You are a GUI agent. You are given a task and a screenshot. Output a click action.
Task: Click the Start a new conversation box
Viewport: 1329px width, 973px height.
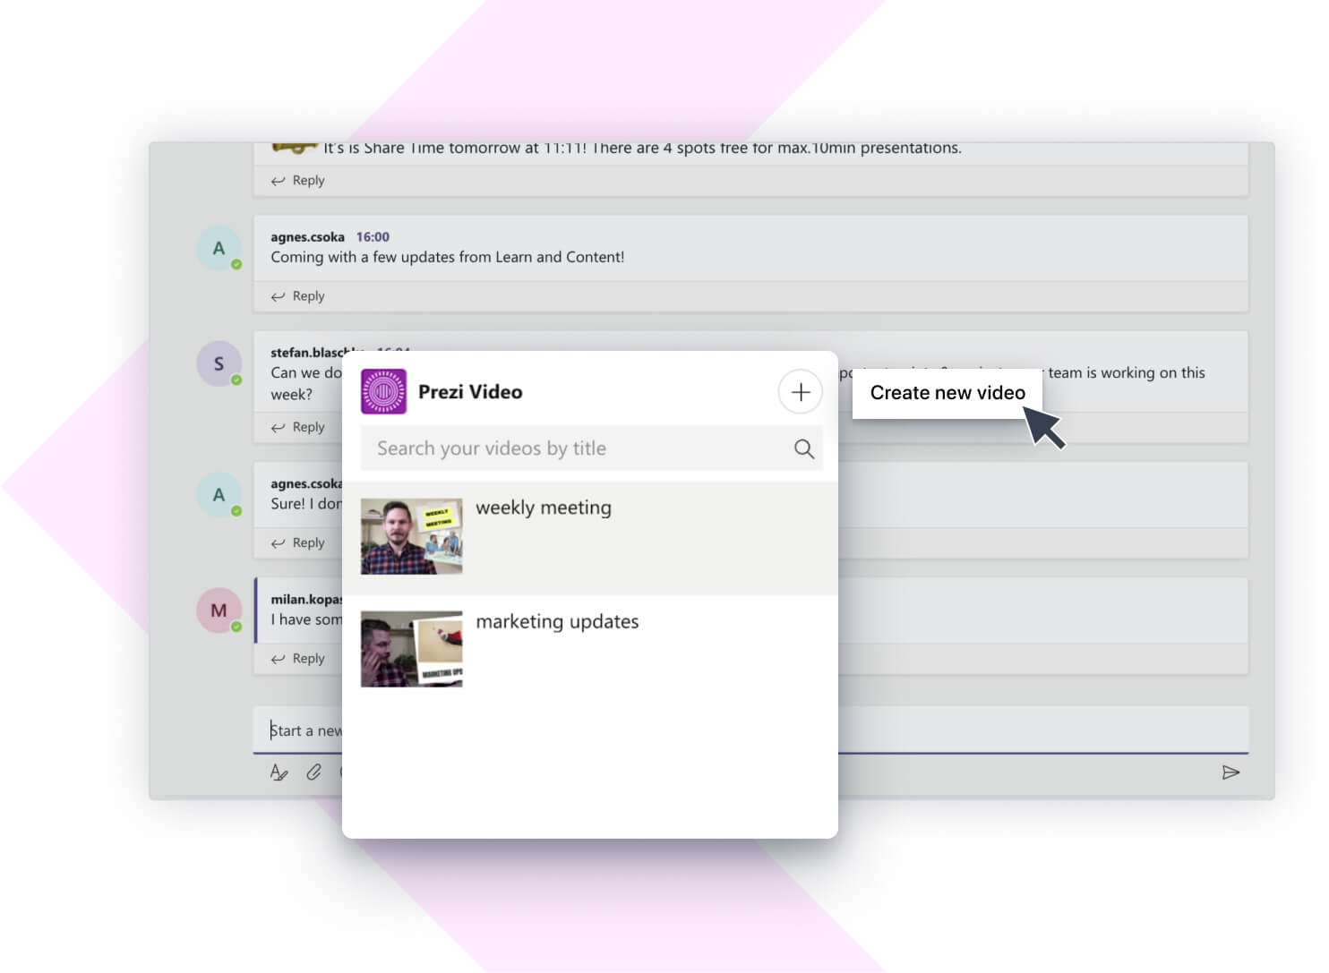click(x=306, y=730)
